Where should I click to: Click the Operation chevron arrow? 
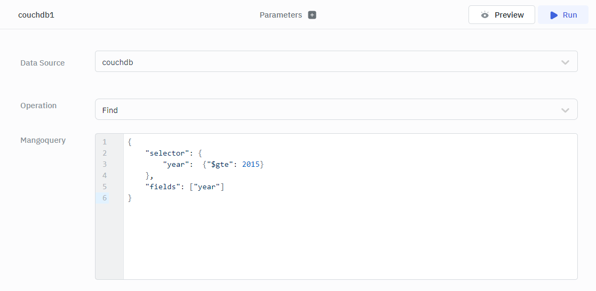tap(565, 110)
